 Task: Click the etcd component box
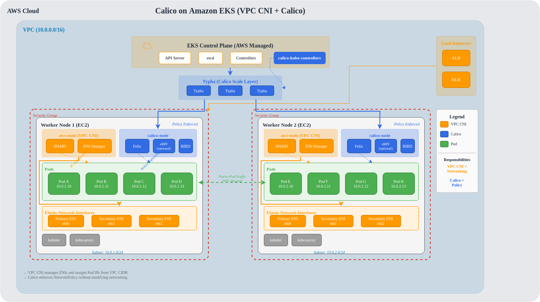pyautogui.click(x=210, y=58)
